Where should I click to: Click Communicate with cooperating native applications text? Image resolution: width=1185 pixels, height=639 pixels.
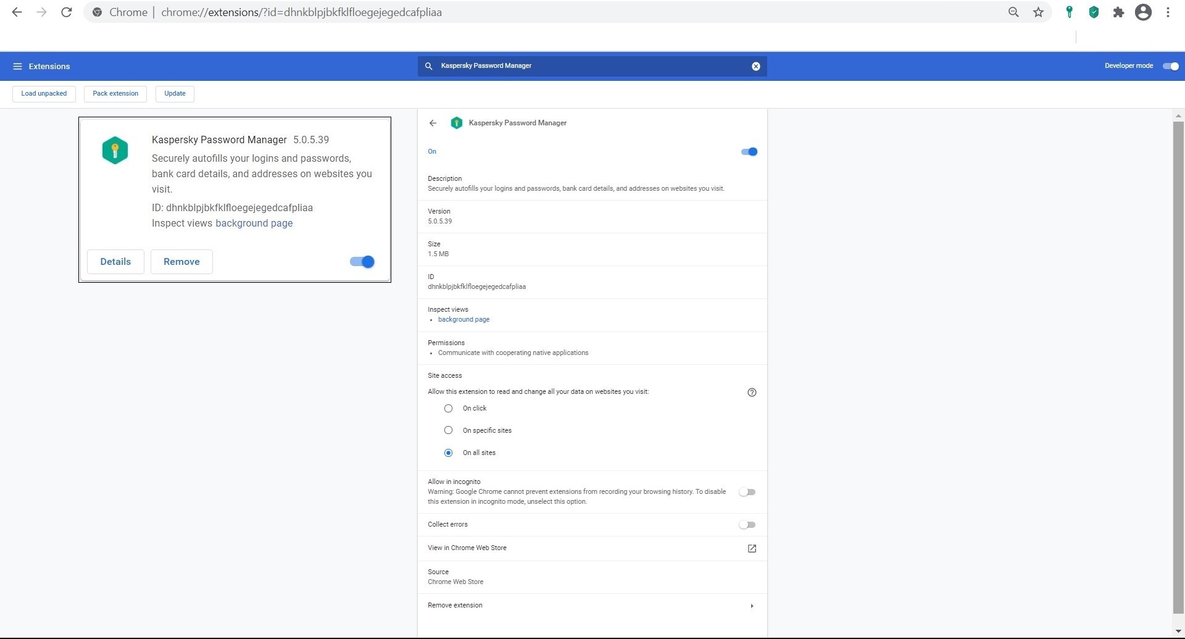click(513, 353)
